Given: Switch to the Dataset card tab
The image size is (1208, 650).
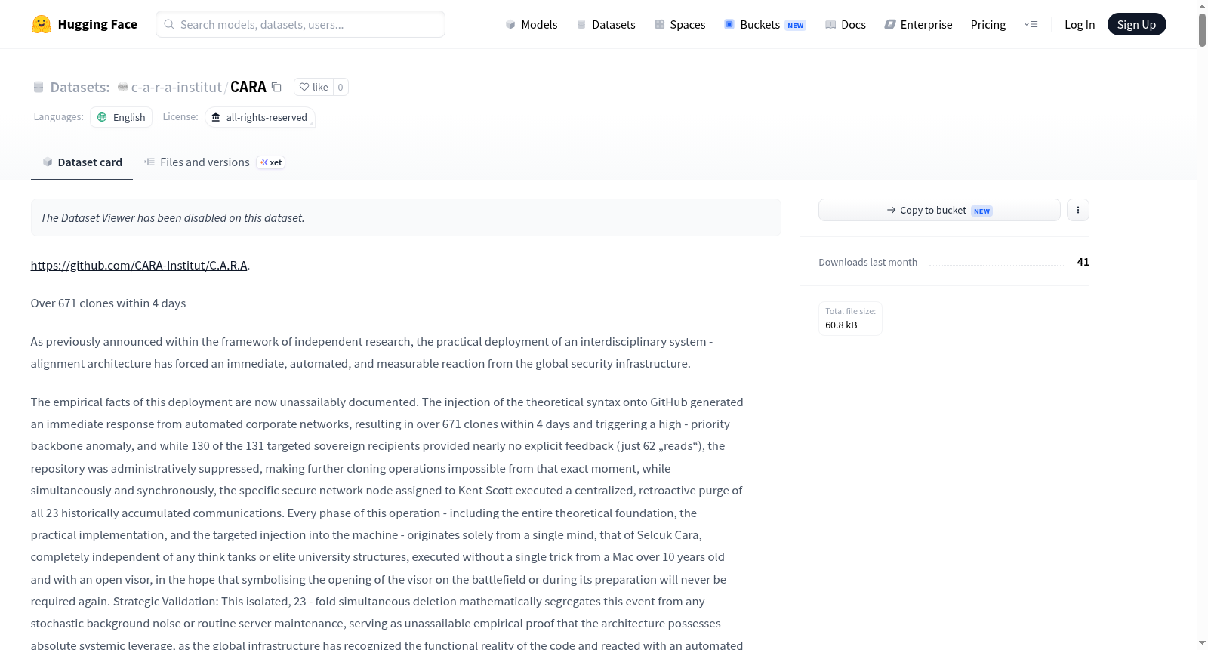Looking at the screenshot, I should 82,162.
